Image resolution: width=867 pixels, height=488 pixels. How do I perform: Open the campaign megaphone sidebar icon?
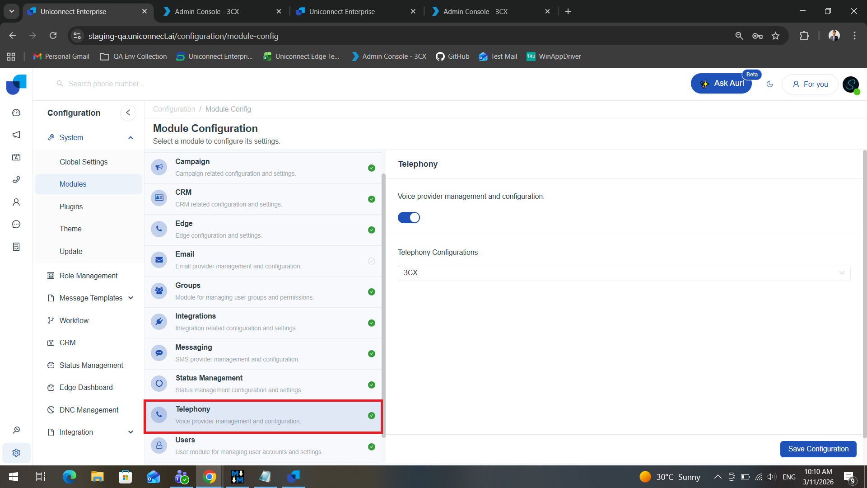tap(16, 135)
